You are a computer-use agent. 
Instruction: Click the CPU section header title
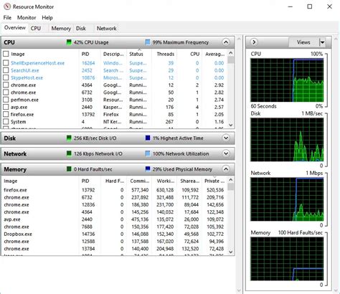9,42
